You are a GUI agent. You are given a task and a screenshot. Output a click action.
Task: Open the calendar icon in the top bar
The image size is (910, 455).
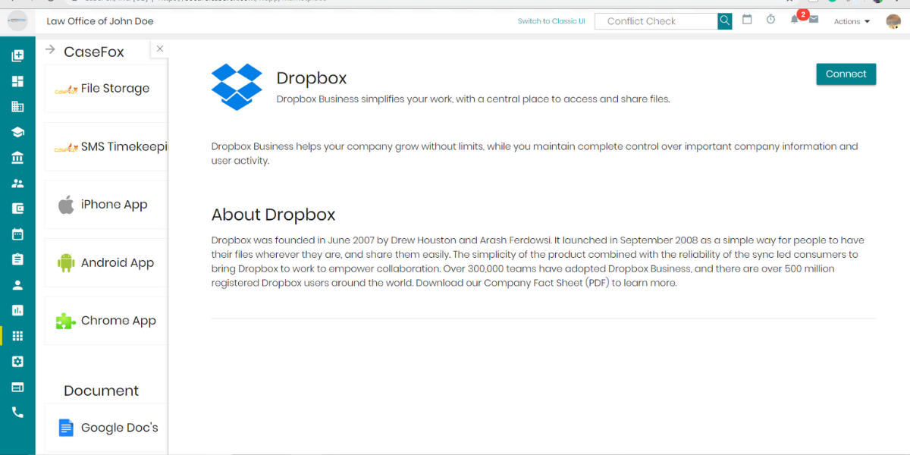point(747,20)
